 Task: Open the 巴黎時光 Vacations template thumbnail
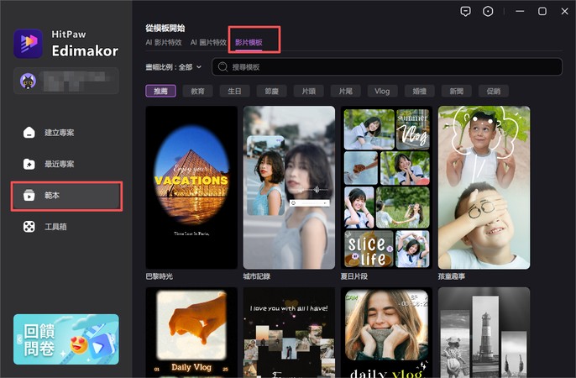[x=191, y=187]
